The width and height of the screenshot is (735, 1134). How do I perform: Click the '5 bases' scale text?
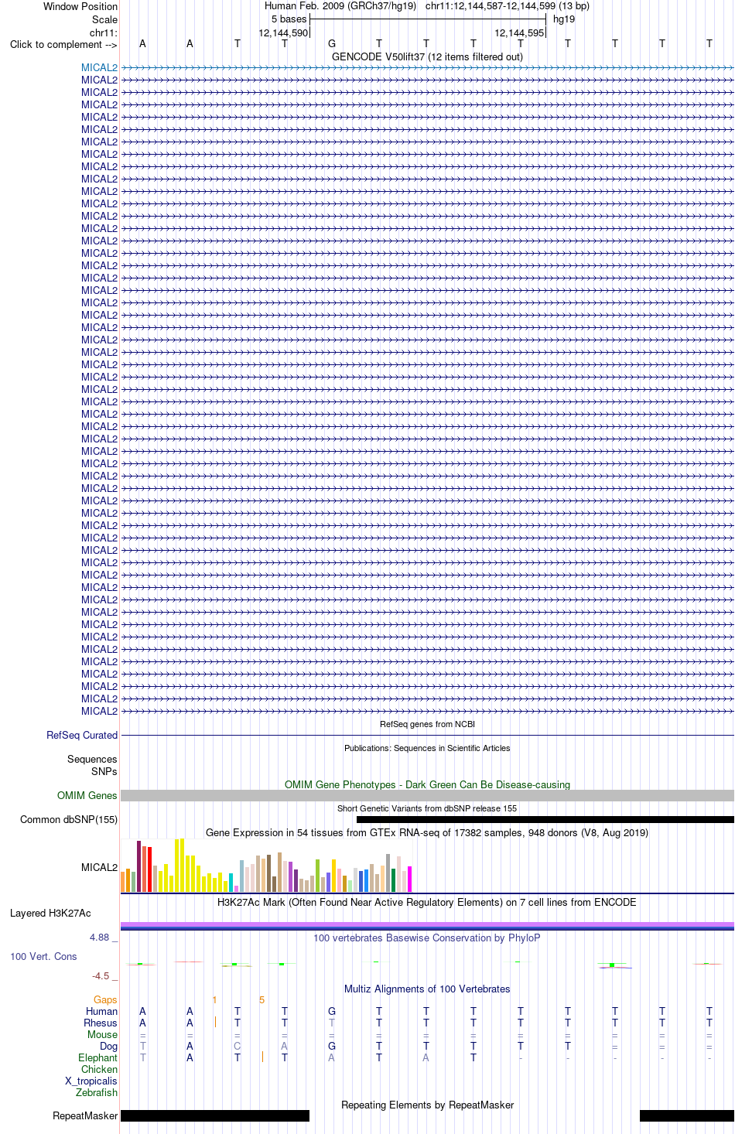tap(289, 19)
